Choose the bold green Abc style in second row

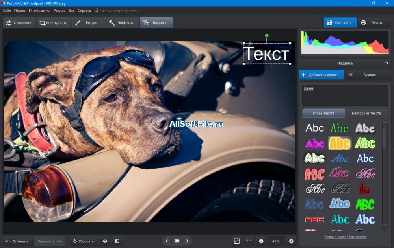tap(365, 143)
